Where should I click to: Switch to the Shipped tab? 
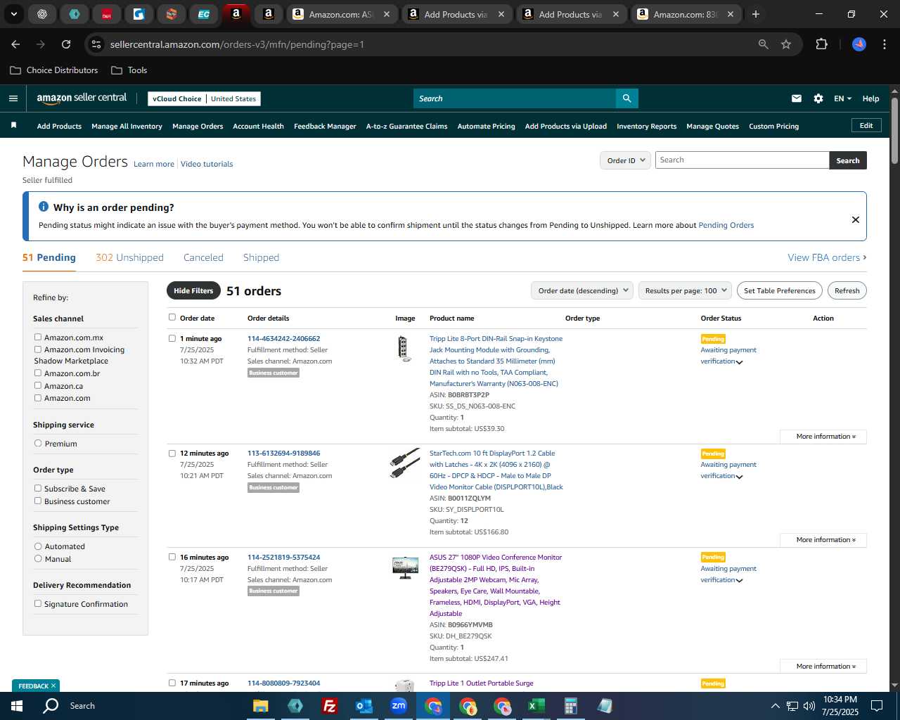coord(261,257)
